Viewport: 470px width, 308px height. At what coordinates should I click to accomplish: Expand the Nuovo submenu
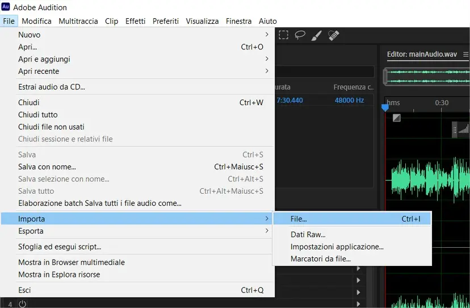137,35
